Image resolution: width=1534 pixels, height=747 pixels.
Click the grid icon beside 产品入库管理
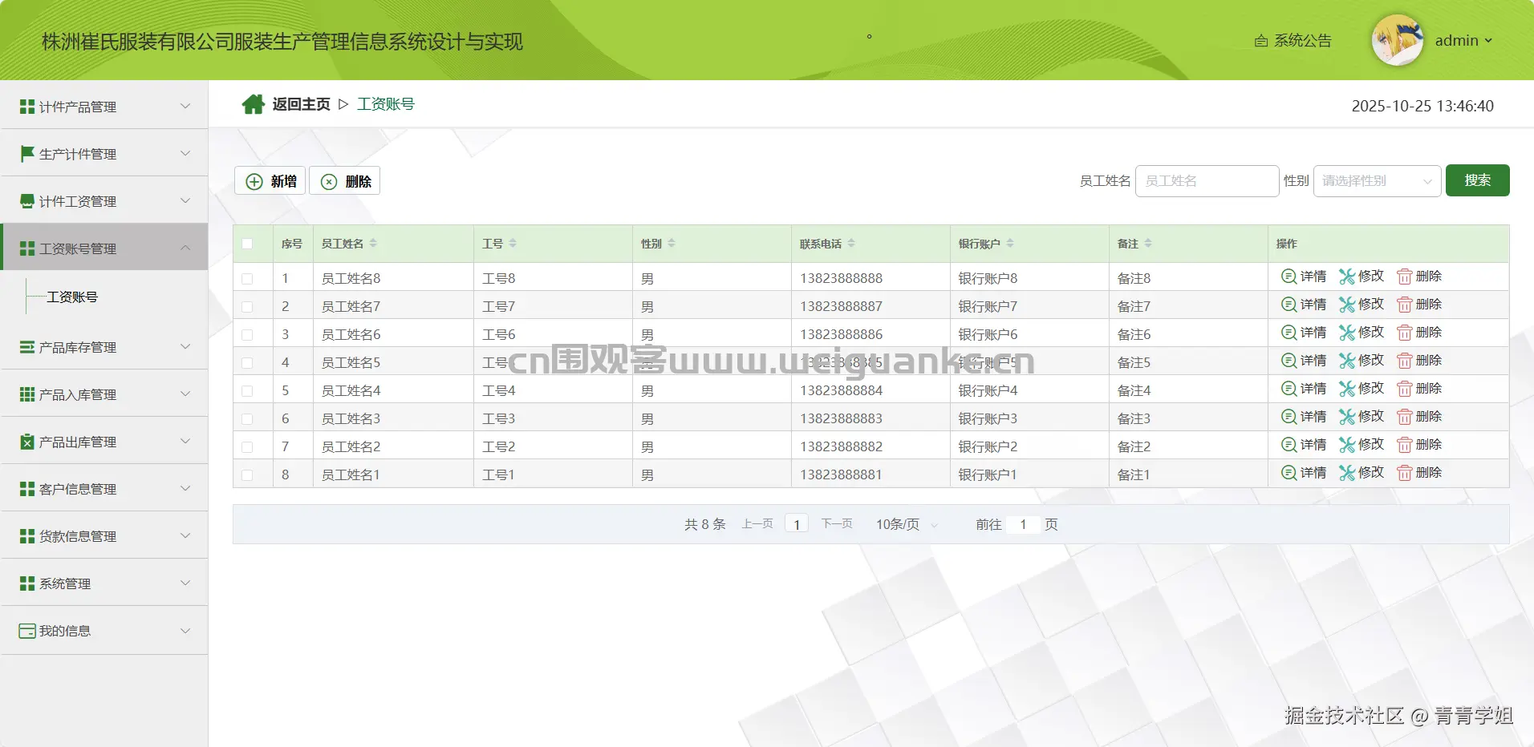coord(27,394)
